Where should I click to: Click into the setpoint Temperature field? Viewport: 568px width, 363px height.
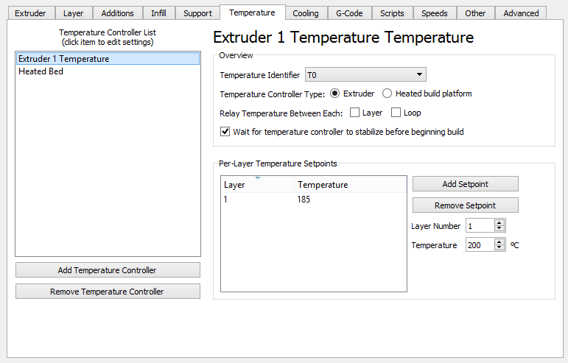480,245
